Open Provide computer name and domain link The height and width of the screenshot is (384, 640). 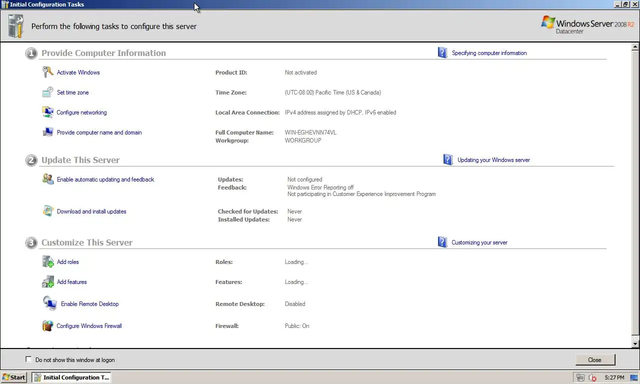point(99,132)
